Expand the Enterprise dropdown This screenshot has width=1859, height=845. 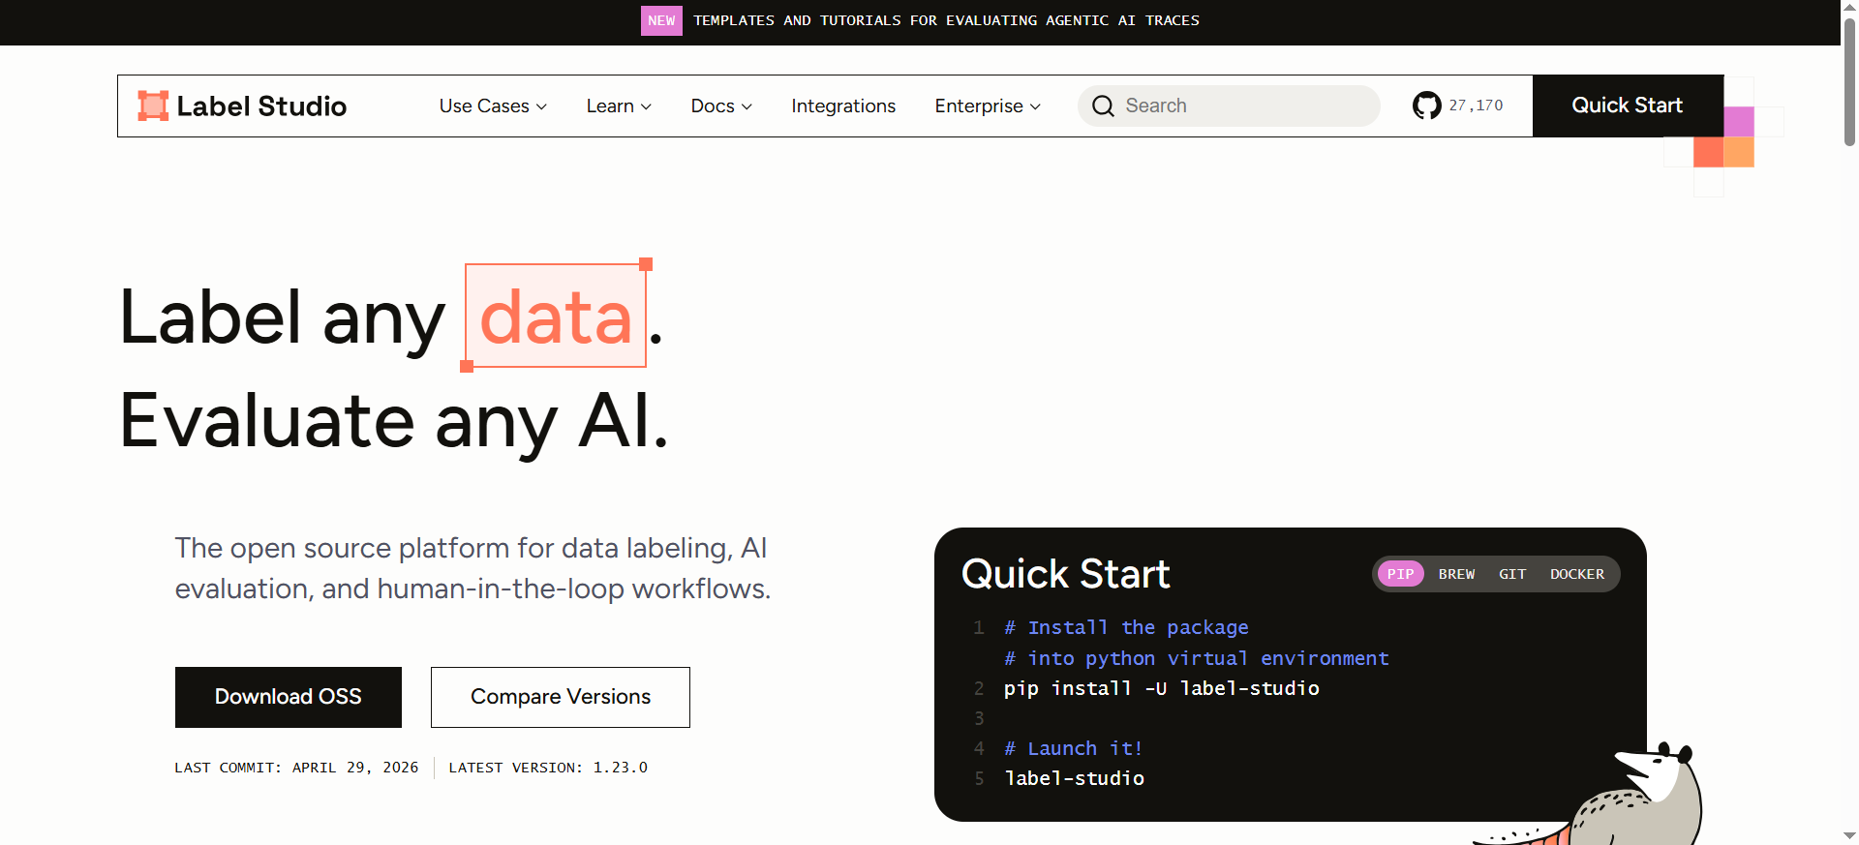(x=988, y=106)
